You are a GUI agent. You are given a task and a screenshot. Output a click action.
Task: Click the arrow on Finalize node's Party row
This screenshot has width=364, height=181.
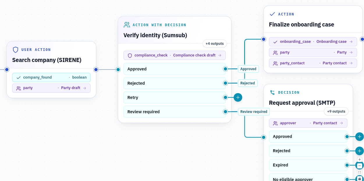click(351, 52)
